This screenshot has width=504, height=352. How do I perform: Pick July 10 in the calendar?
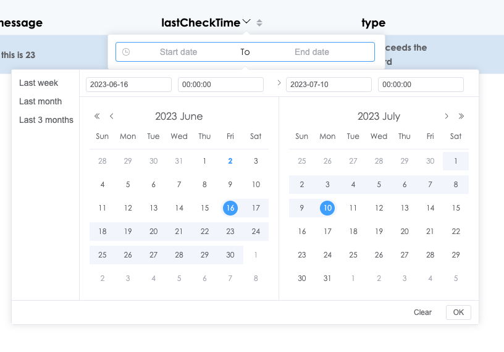tap(327, 208)
